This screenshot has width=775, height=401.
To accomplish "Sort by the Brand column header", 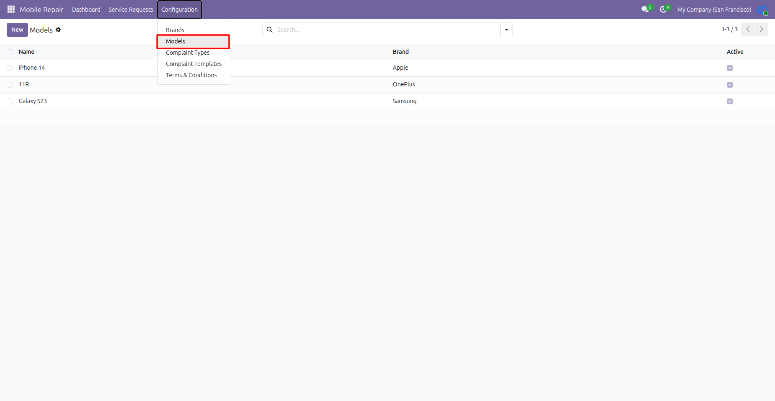I will pos(401,52).
